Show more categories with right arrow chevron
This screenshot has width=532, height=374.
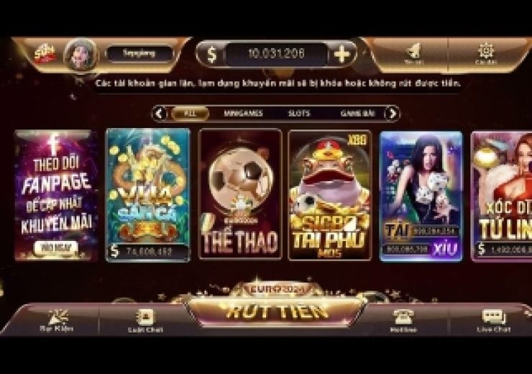pyautogui.click(x=393, y=114)
